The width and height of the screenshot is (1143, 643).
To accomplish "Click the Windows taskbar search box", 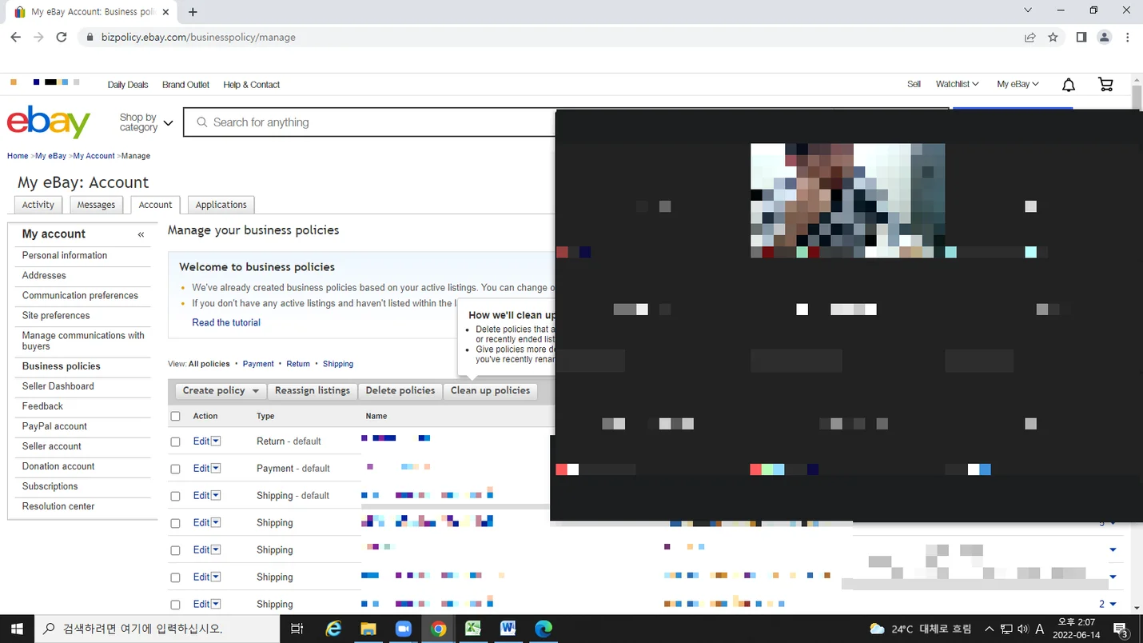I will pyautogui.click(x=156, y=629).
